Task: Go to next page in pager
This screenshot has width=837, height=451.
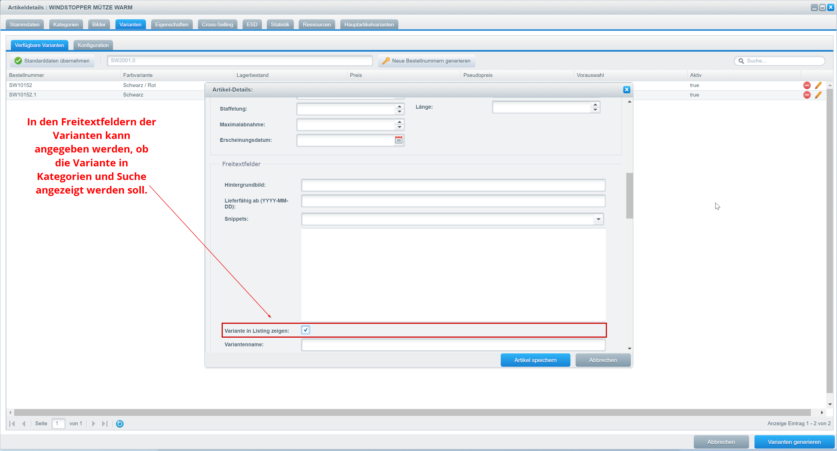Action: (x=93, y=424)
